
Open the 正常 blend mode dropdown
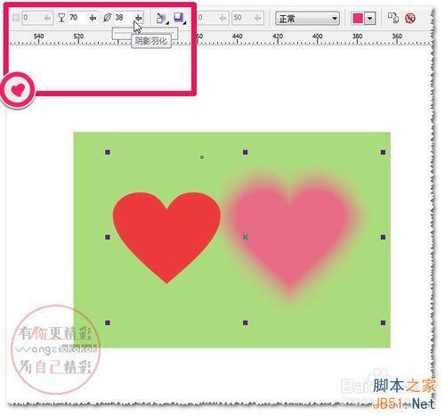(307, 19)
